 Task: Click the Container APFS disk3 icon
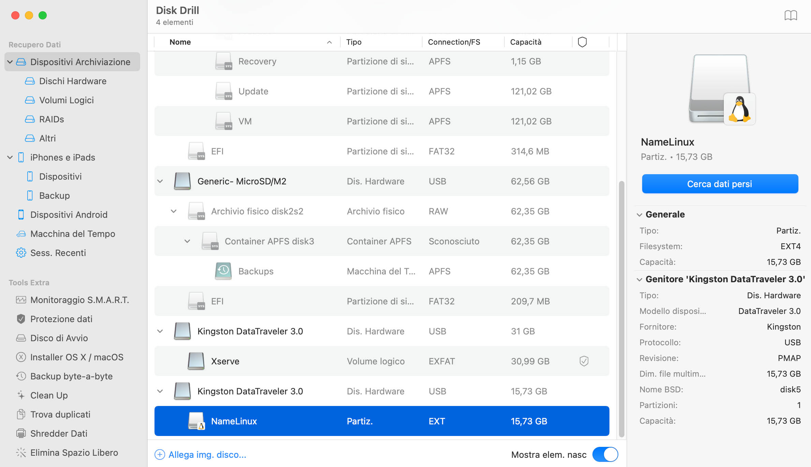210,241
